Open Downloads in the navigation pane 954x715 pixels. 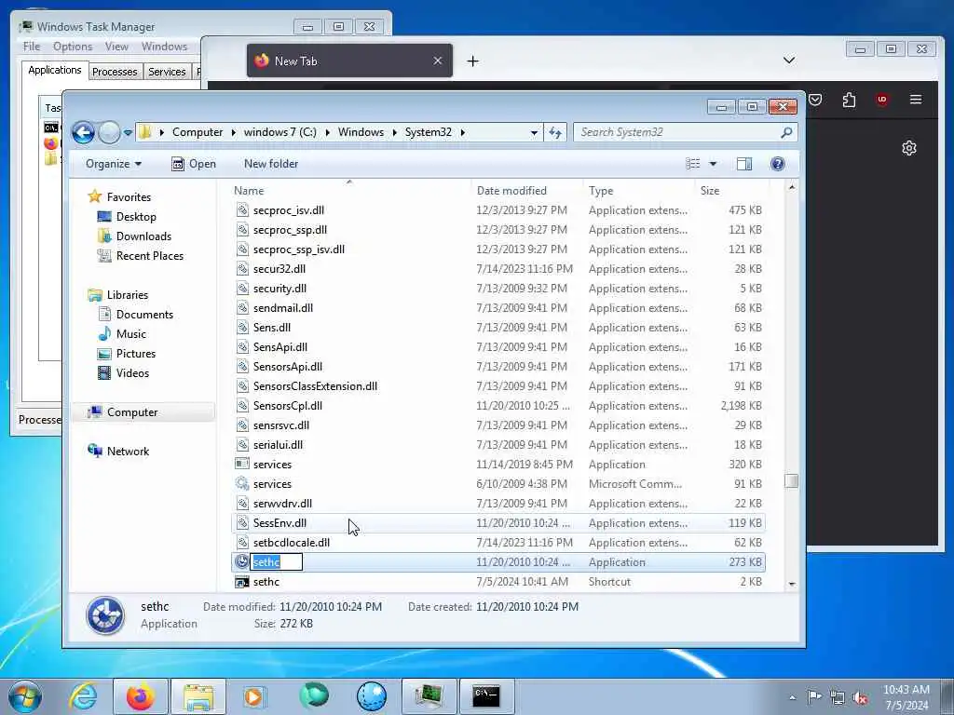coord(143,236)
